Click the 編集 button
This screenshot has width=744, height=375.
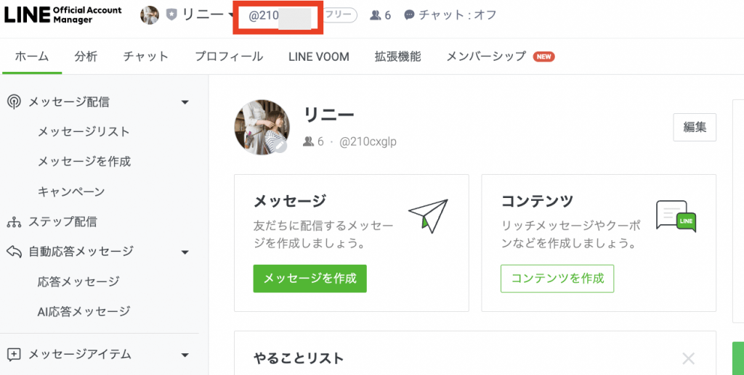[695, 127]
